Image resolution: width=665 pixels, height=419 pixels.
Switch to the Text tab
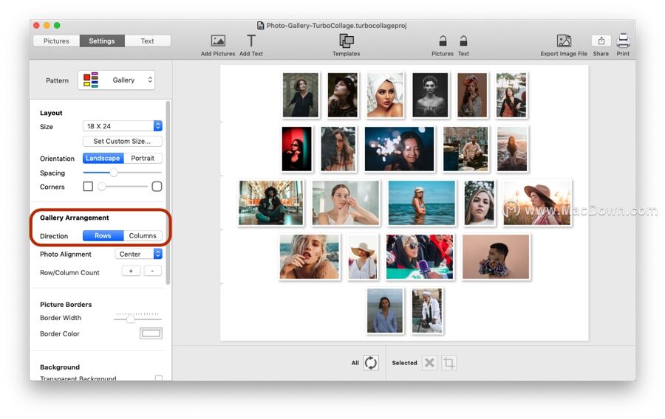(x=147, y=41)
